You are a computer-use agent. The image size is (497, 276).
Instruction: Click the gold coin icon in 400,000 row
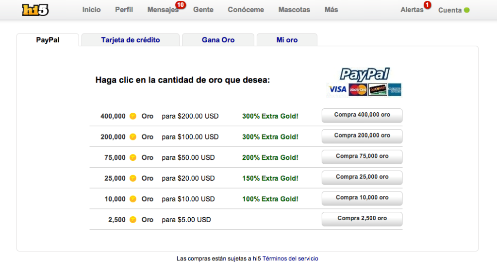(133, 116)
